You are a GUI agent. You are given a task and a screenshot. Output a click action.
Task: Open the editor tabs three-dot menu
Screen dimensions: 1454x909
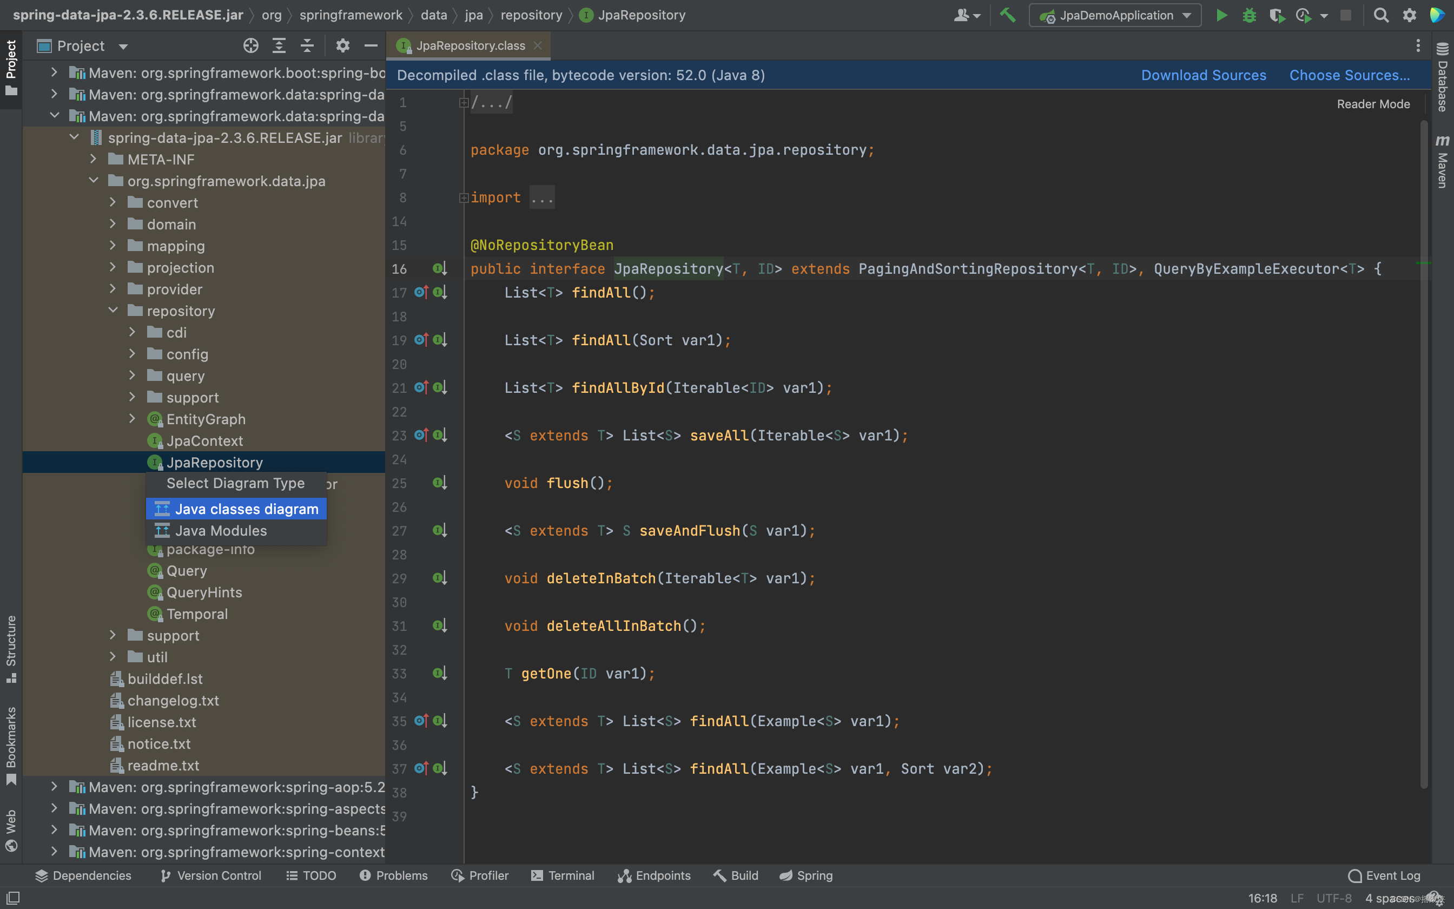(1418, 45)
